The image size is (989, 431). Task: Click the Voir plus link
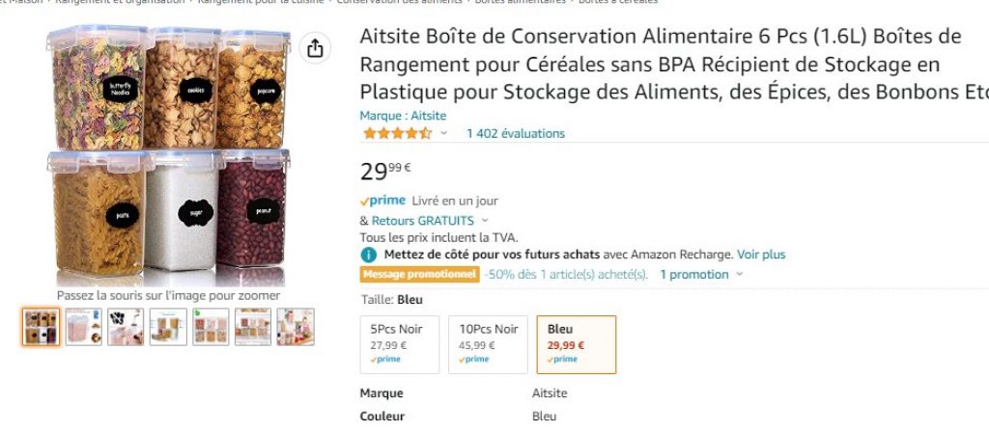pos(761,255)
